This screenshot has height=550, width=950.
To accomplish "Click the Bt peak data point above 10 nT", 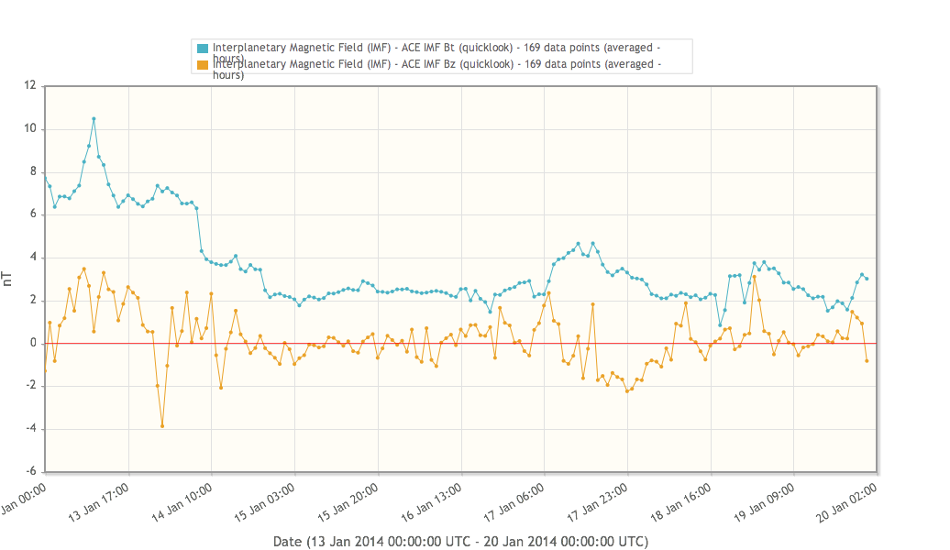I will 94,118.
